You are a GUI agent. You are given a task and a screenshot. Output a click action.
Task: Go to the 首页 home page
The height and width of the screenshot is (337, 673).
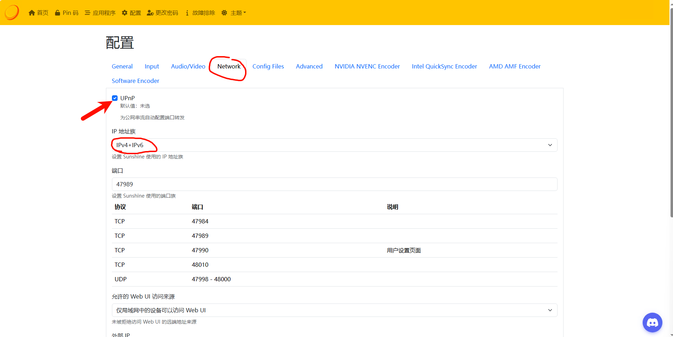pyautogui.click(x=38, y=13)
